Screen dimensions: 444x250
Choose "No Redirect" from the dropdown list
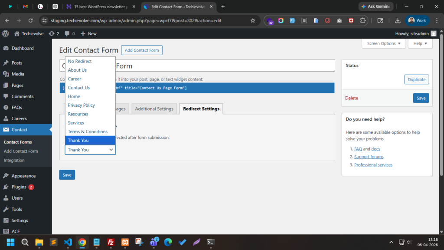coord(80,61)
